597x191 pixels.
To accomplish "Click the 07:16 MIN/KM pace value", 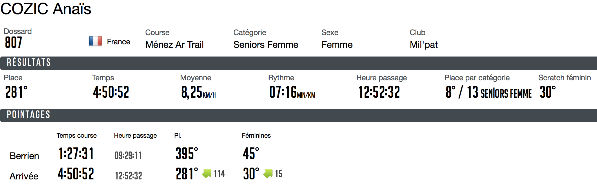I will pos(292,92).
